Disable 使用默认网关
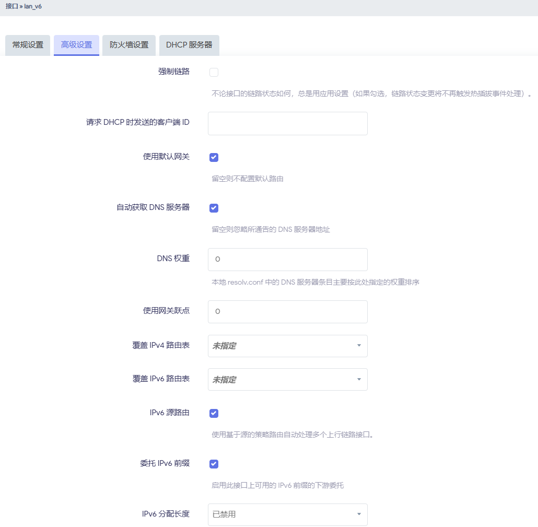Viewport: 538px width, 527px height. pyautogui.click(x=214, y=157)
